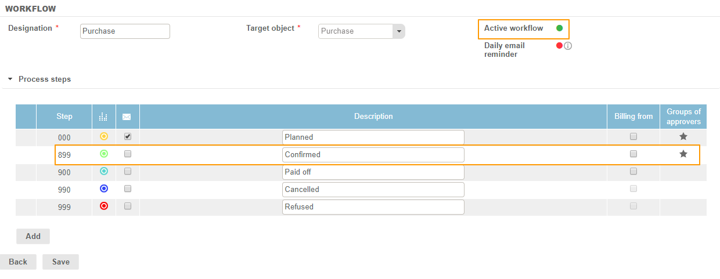
Task: Toggle the Active workflow green indicator
Action: pos(560,28)
